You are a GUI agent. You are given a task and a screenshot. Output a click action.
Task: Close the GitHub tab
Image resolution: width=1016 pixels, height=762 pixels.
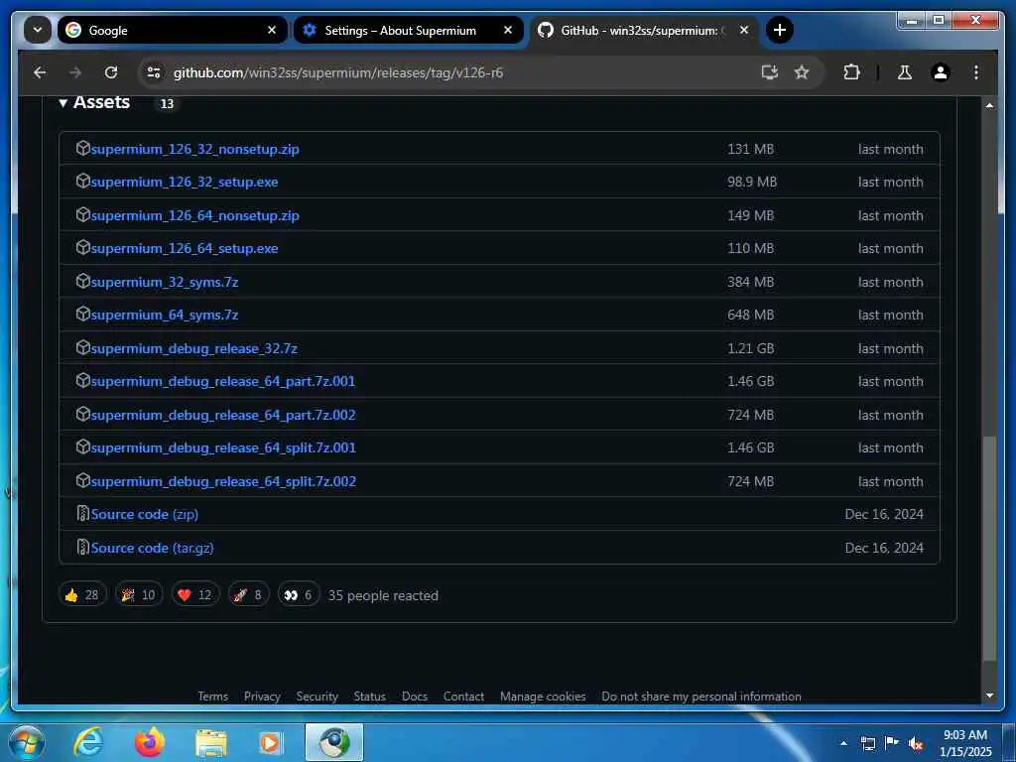[744, 30]
